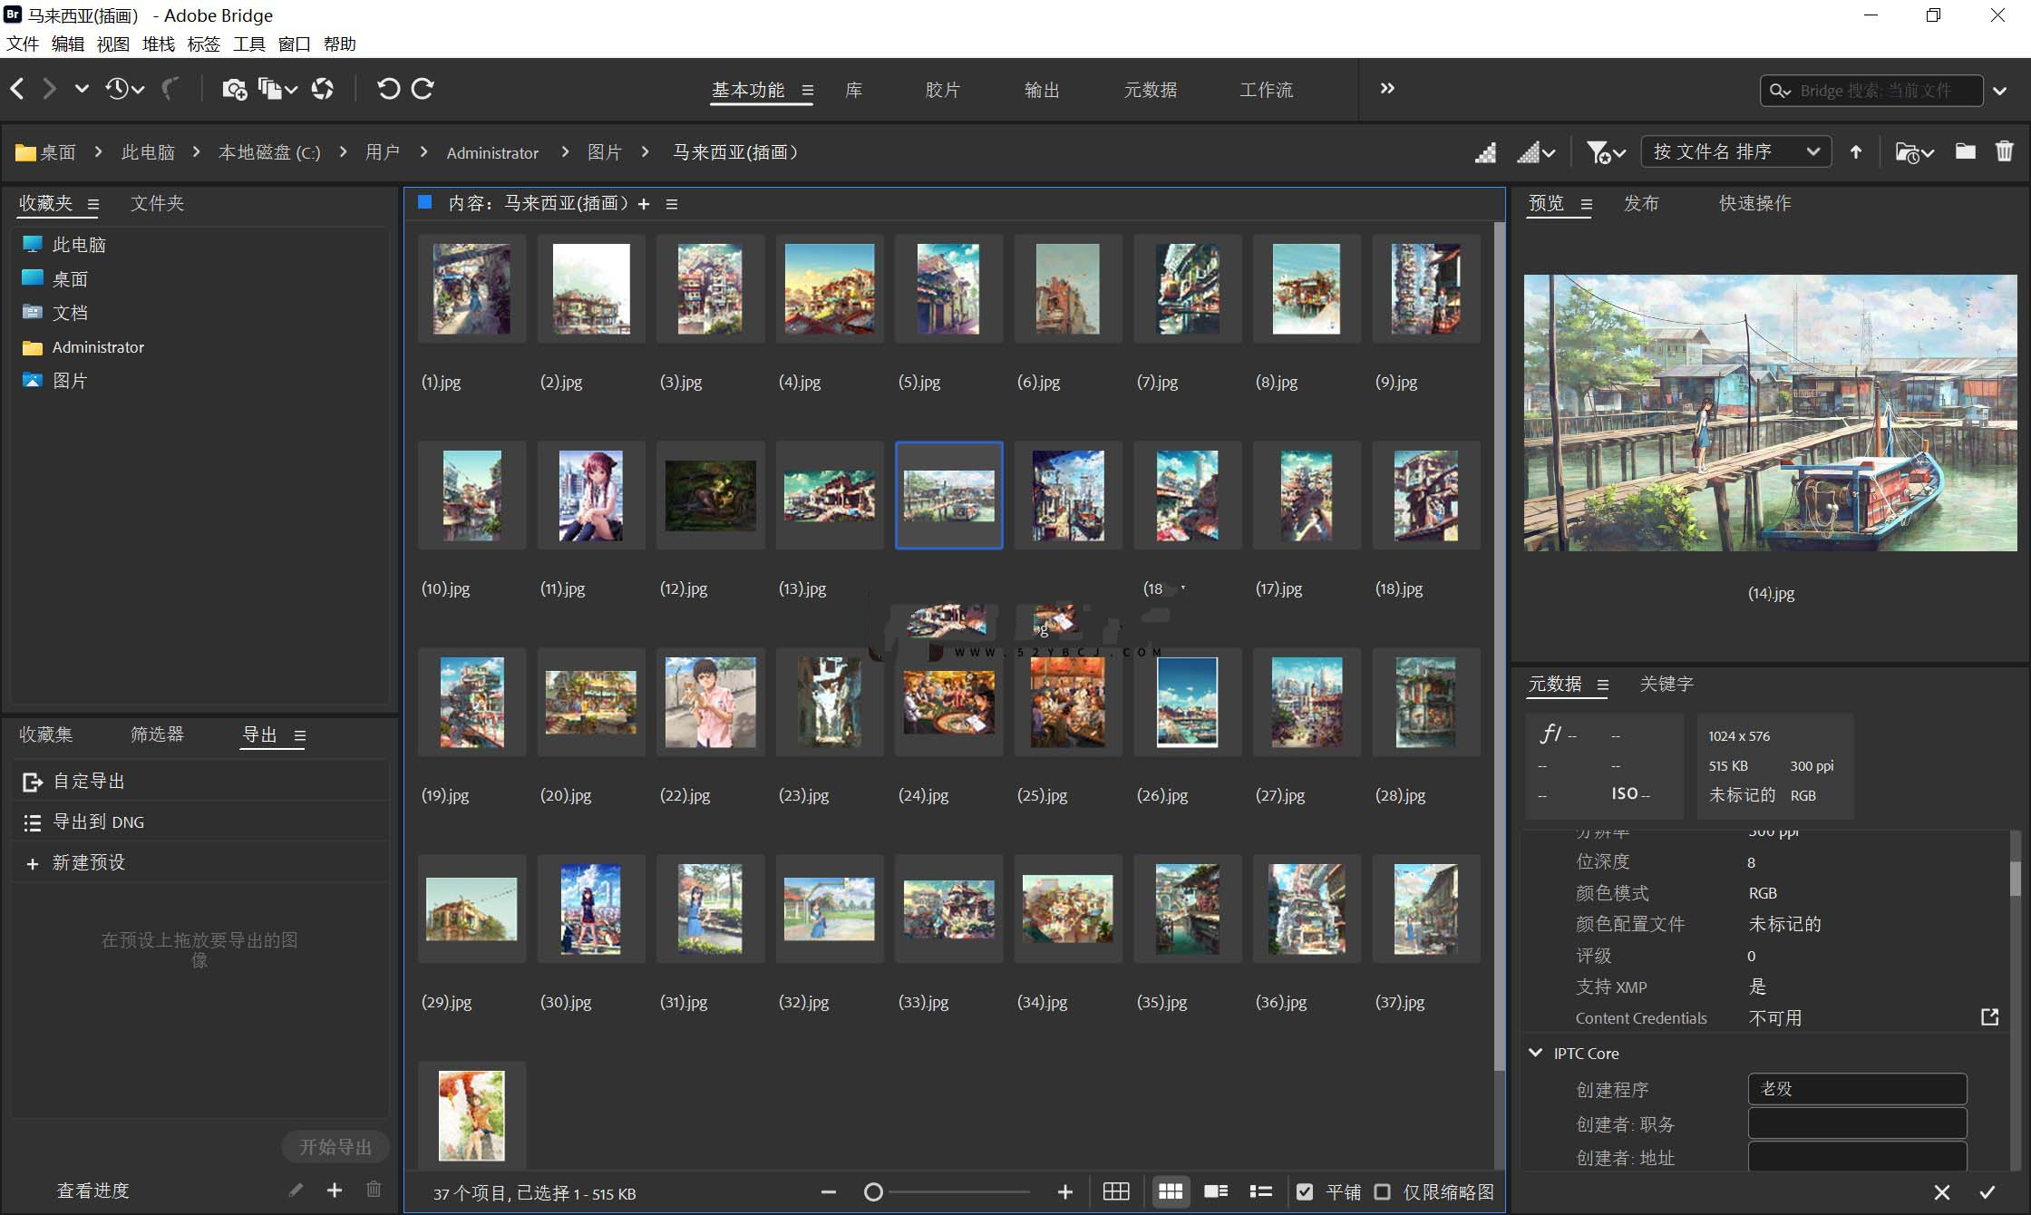This screenshot has width=2031, height=1215.
Task: Click the 开始导出 button
Action: (x=335, y=1147)
